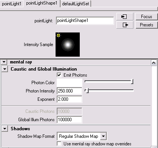Click the Focus button

[147, 17]
